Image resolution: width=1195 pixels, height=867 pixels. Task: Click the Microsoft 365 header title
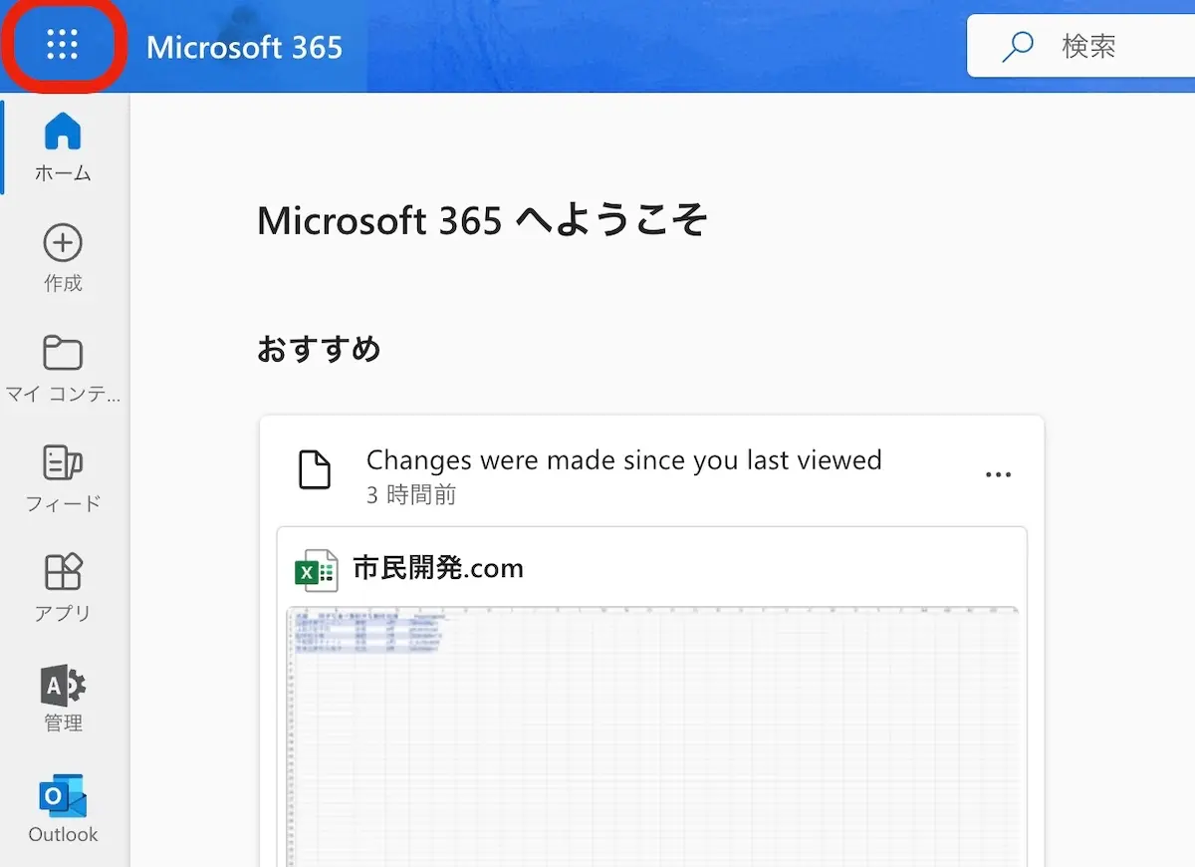(244, 47)
